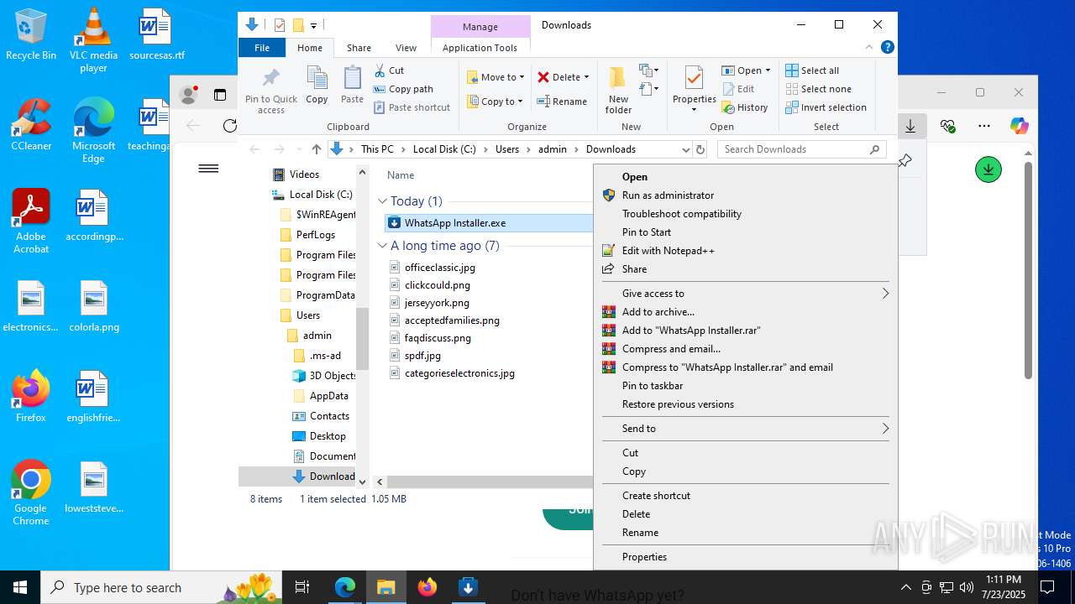Open the Copy to dropdown
Screen dimensions: 1075x604
point(496,102)
